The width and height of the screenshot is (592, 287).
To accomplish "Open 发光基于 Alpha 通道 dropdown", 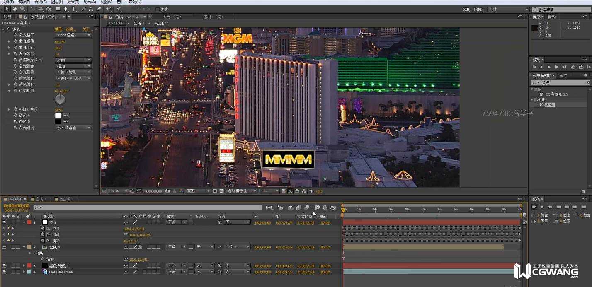I will pos(73,35).
